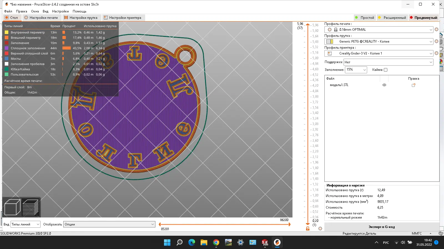Open Google Chrome from the taskbar
Image resolution: width=444 pixels, height=249 pixels.
coord(216,242)
